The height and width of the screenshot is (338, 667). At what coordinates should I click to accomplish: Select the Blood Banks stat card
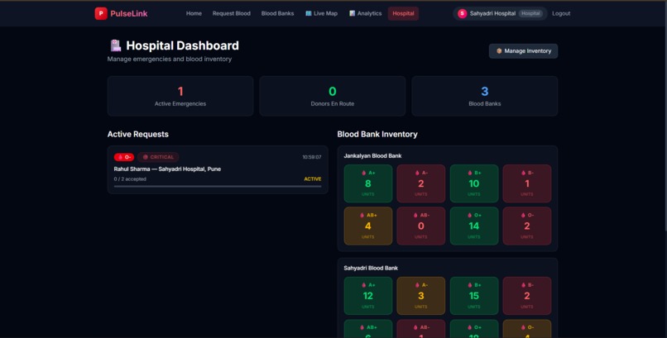(x=484, y=96)
